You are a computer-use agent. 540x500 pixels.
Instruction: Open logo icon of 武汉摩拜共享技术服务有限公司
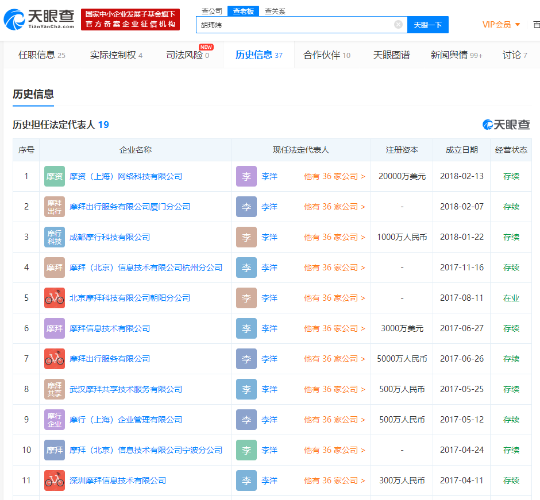(x=55, y=389)
